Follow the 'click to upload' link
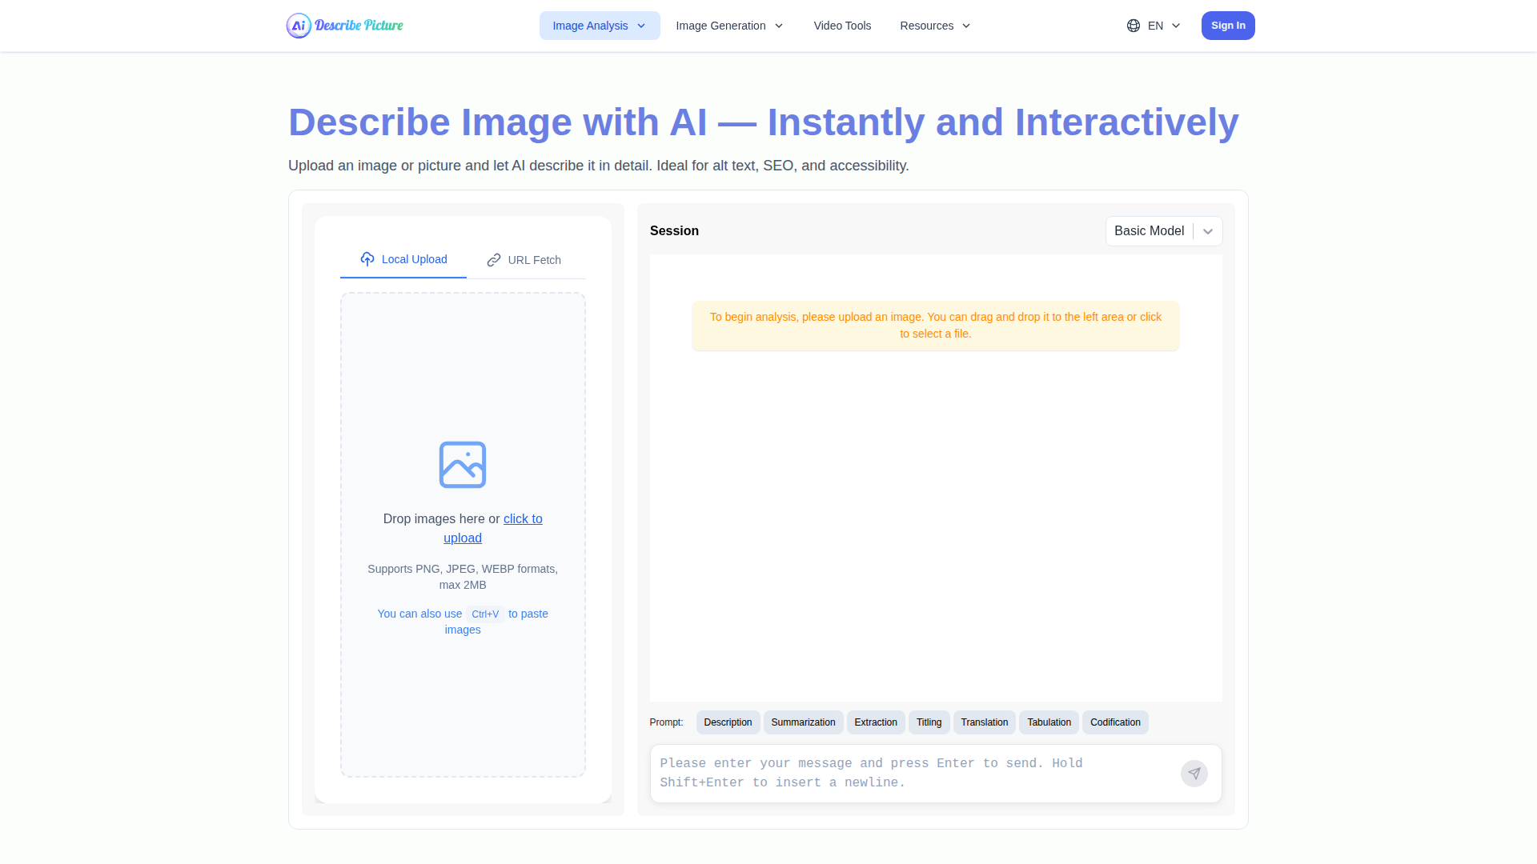This screenshot has width=1537, height=864. pos(522,519)
